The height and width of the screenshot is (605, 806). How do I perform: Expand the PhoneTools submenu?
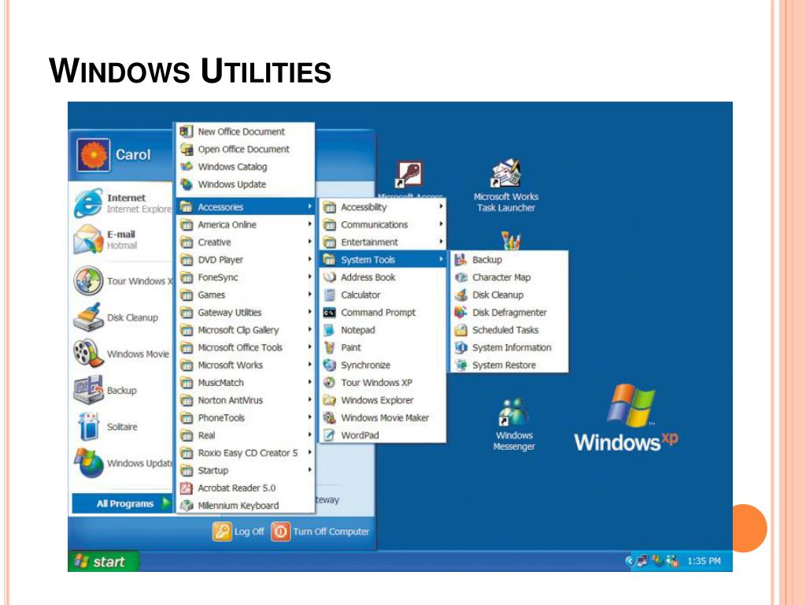tap(246, 418)
